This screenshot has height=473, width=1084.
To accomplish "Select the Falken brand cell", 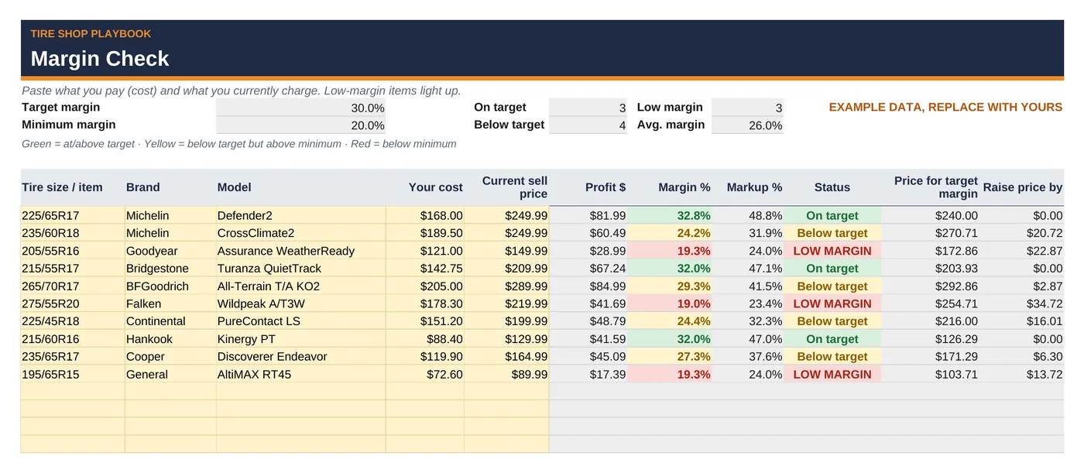I will tap(170, 304).
